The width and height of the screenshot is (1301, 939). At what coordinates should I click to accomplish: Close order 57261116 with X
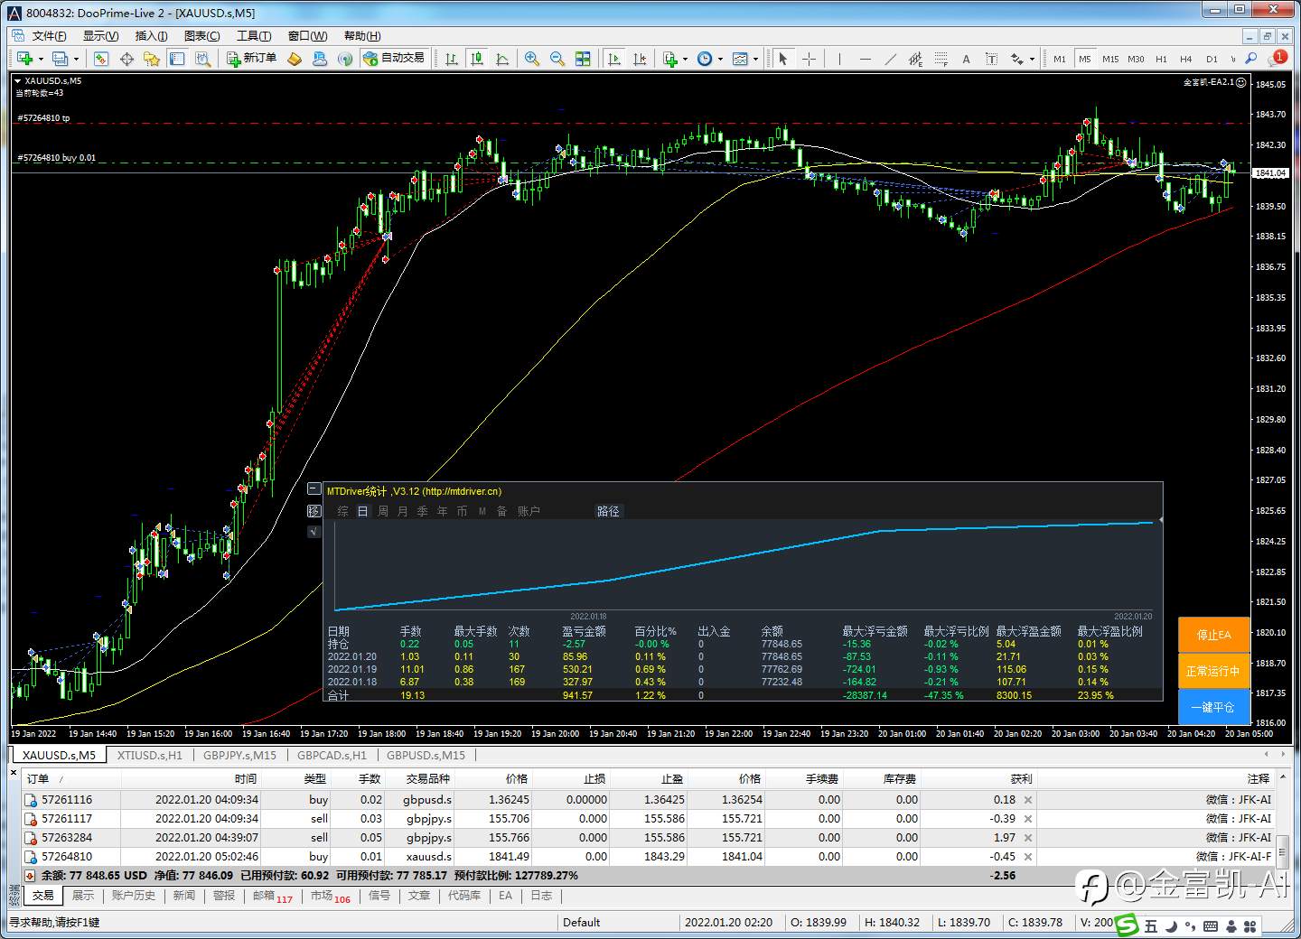point(1028,800)
